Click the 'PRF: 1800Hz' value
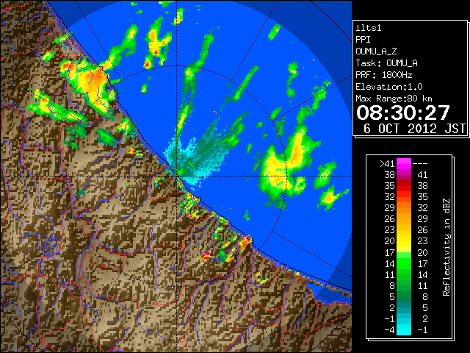 click(383, 75)
